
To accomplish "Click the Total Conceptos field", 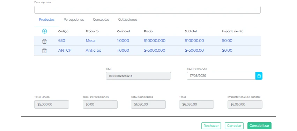I will [x=148, y=104].
